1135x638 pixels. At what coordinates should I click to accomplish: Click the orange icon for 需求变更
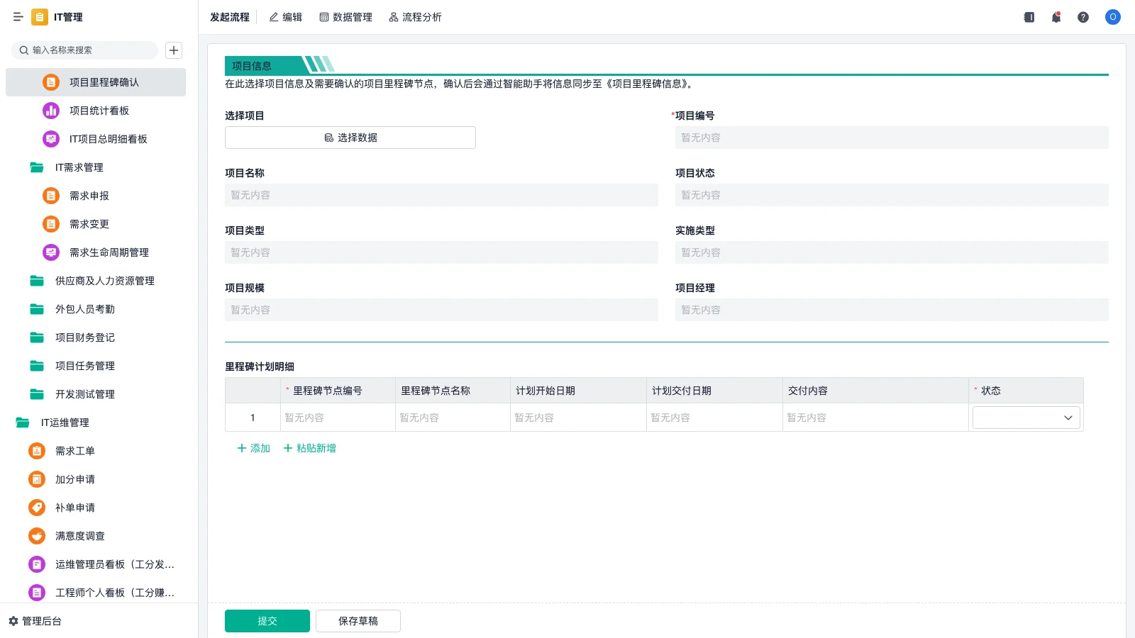click(51, 224)
